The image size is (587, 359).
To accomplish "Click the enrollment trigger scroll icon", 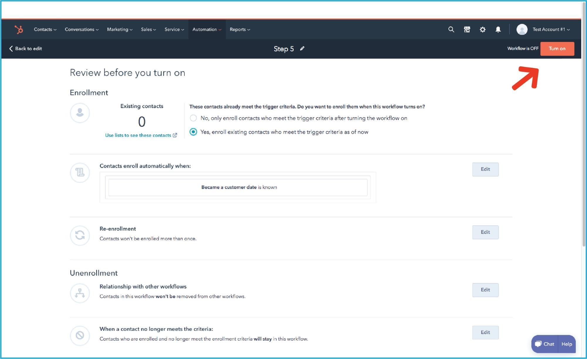I will pos(80,173).
